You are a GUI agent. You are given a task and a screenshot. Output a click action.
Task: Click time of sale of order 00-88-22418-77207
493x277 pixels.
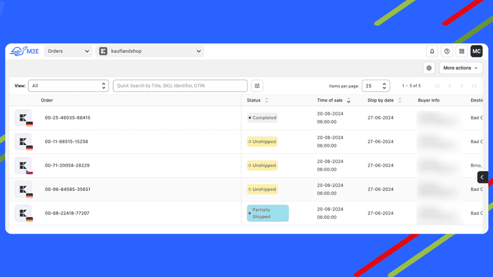point(330,213)
